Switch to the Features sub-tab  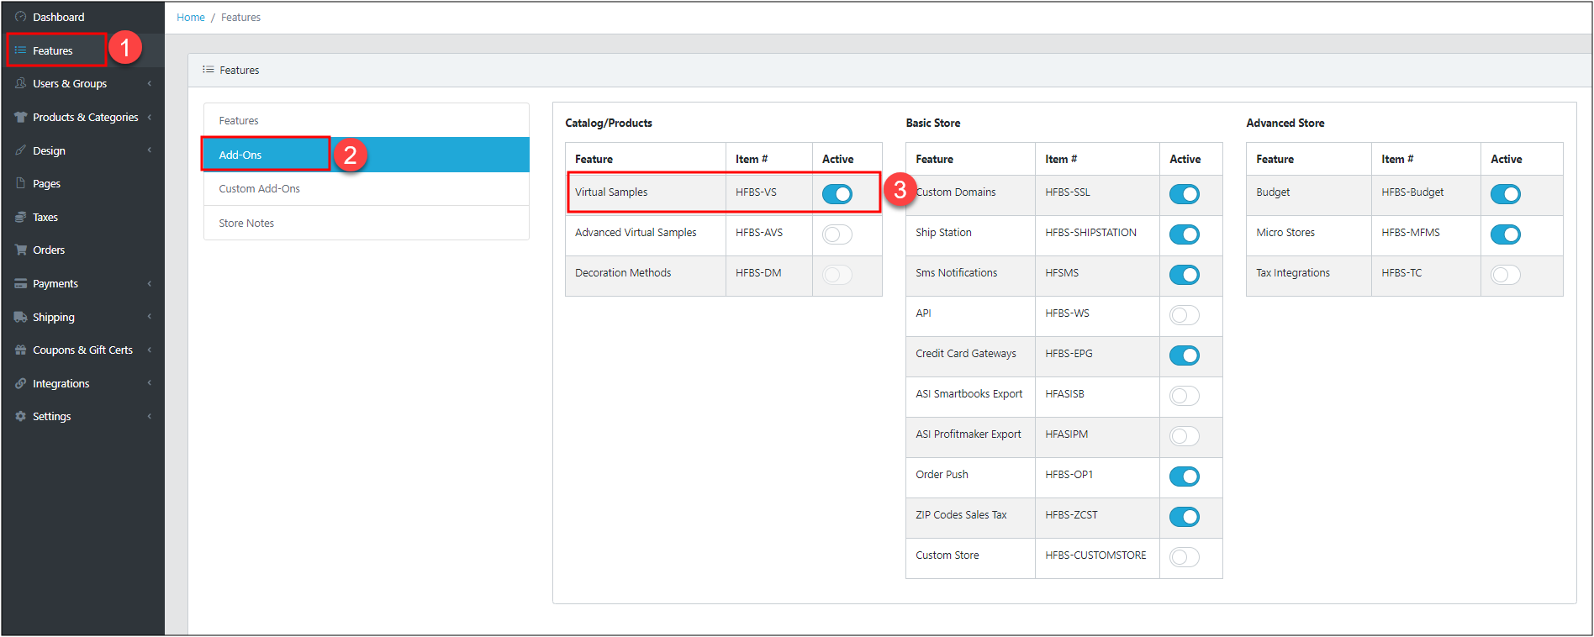pyautogui.click(x=367, y=120)
